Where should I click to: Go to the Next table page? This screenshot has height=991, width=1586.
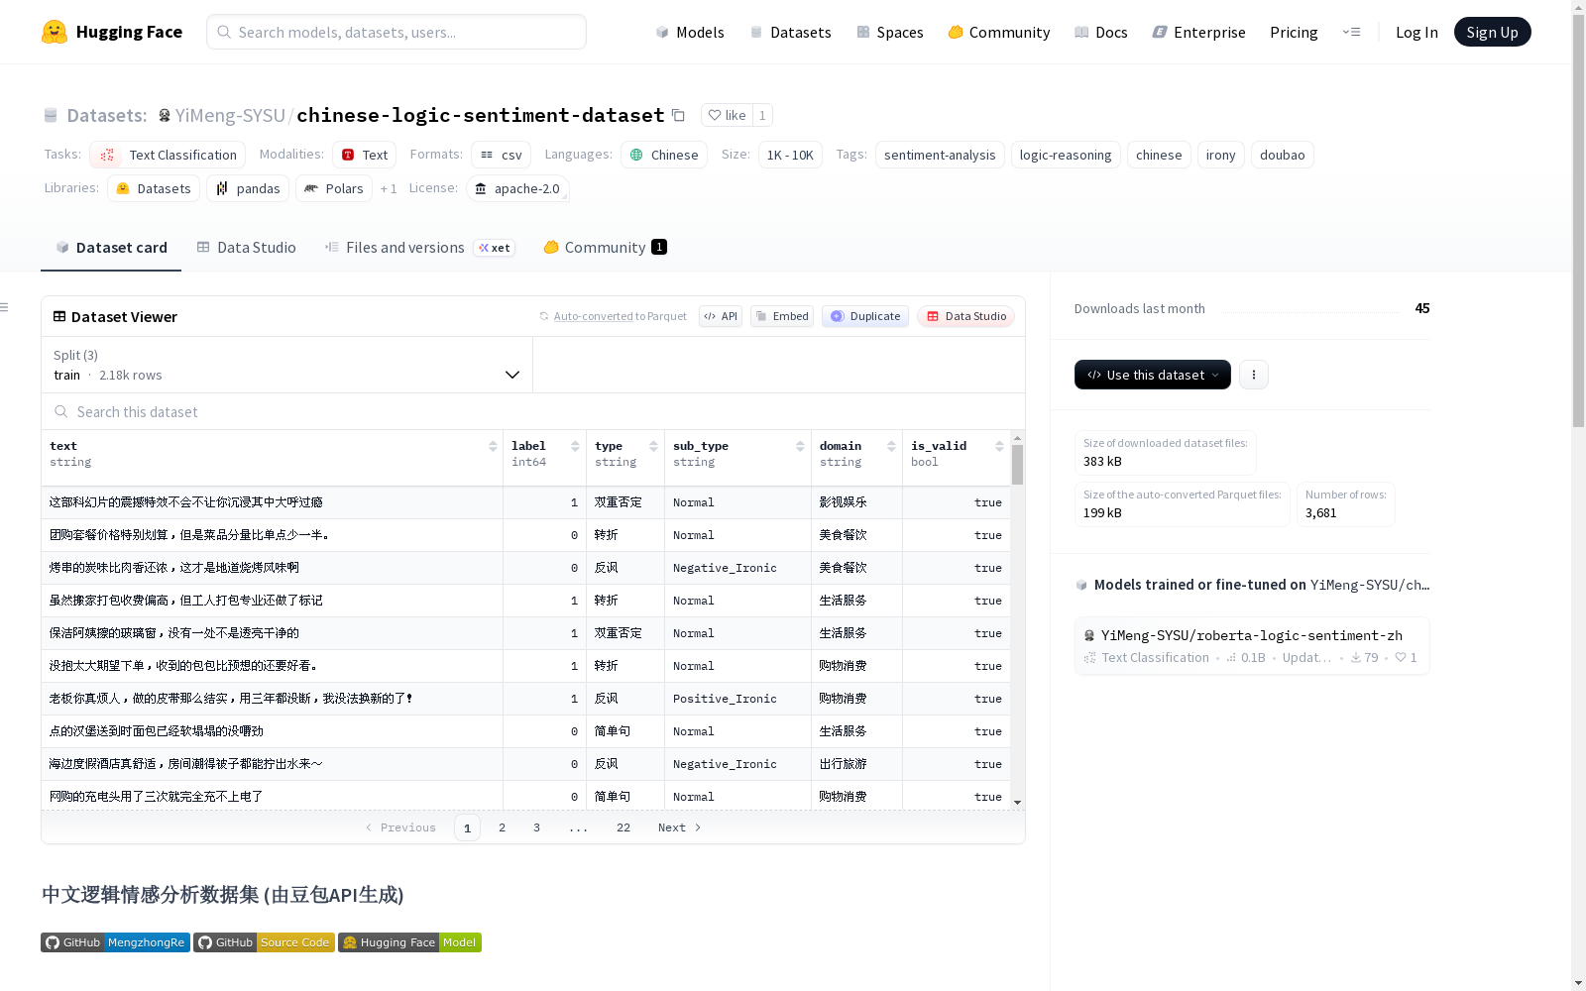(x=680, y=827)
